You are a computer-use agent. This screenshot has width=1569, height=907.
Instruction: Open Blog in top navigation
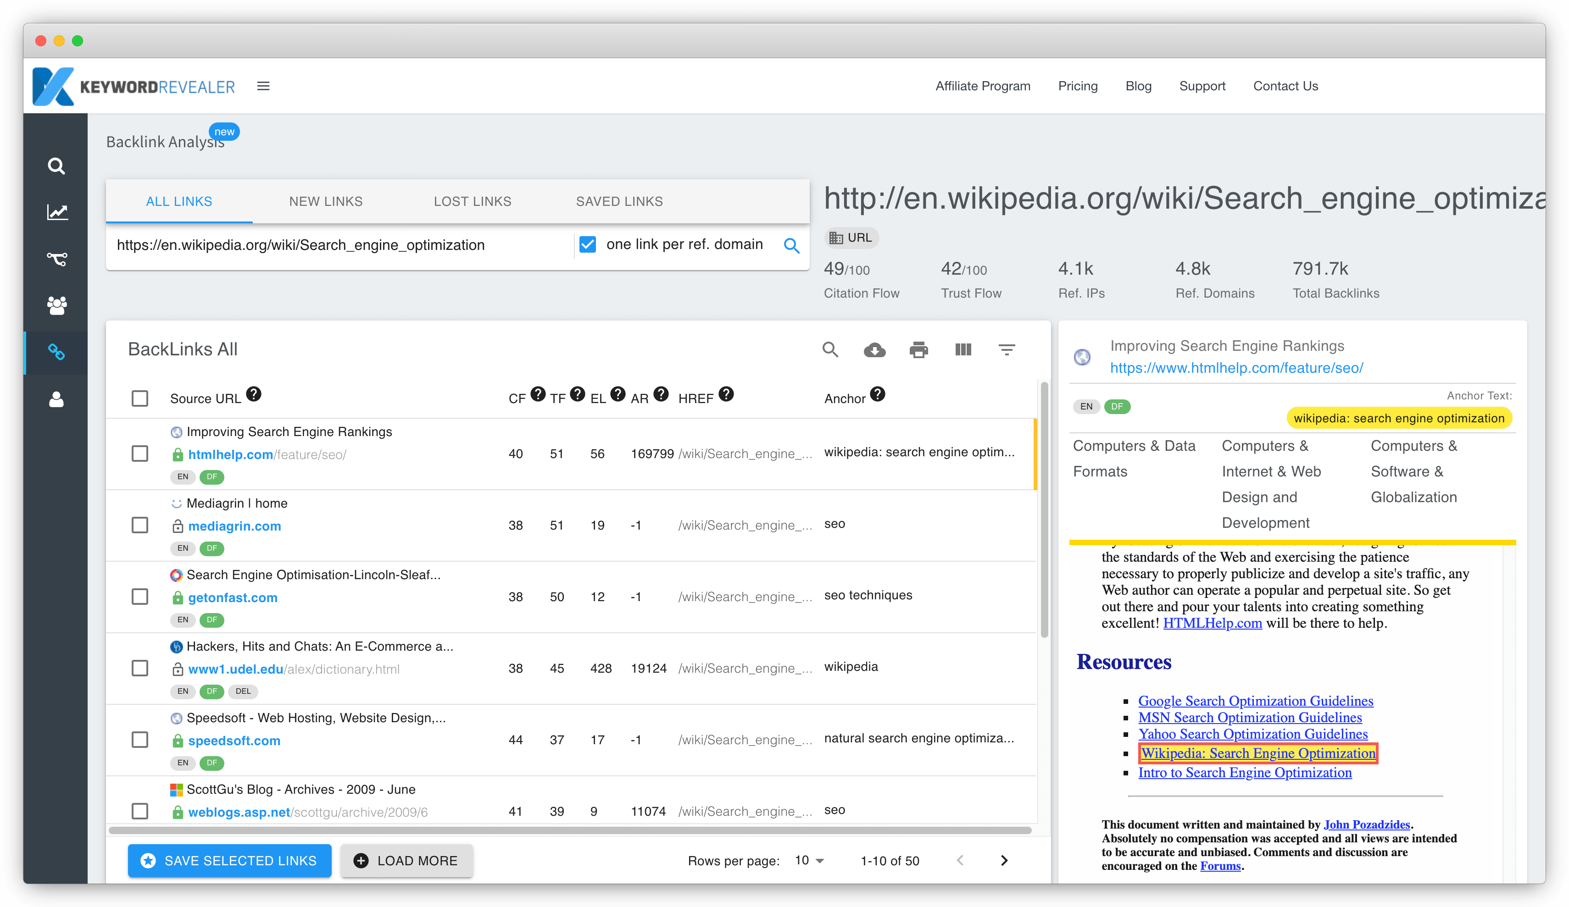(x=1138, y=86)
